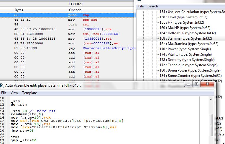Maximize the Auto Assemble window
The image size is (225, 144).
point(196,84)
